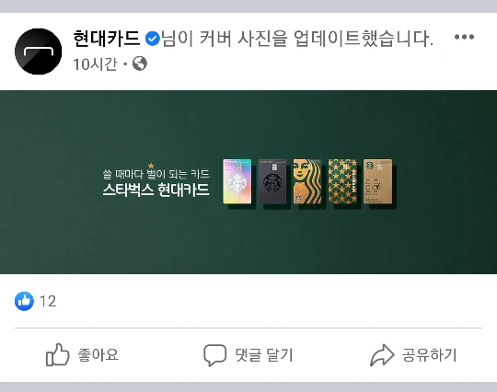Click the green star-pattern card

point(342,181)
